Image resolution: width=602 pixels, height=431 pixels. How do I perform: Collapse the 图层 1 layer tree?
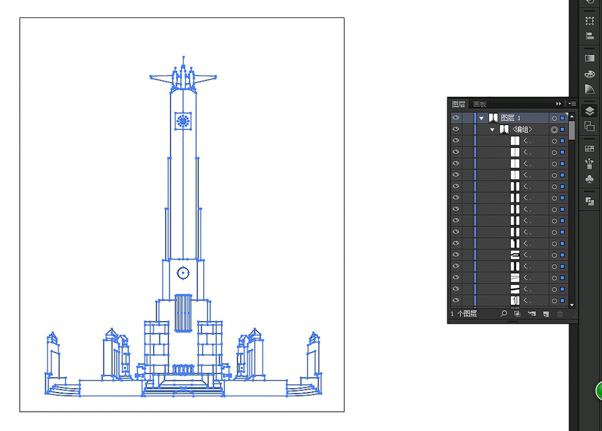click(481, 118)
